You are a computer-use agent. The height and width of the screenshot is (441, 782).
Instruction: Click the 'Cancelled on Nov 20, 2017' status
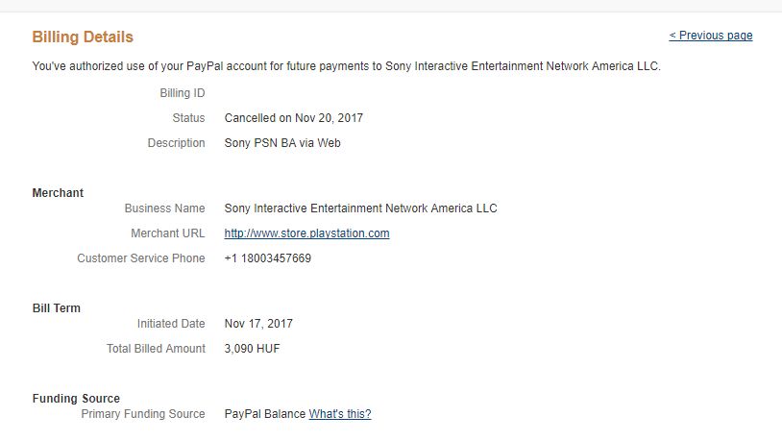[x=293, y=118]
